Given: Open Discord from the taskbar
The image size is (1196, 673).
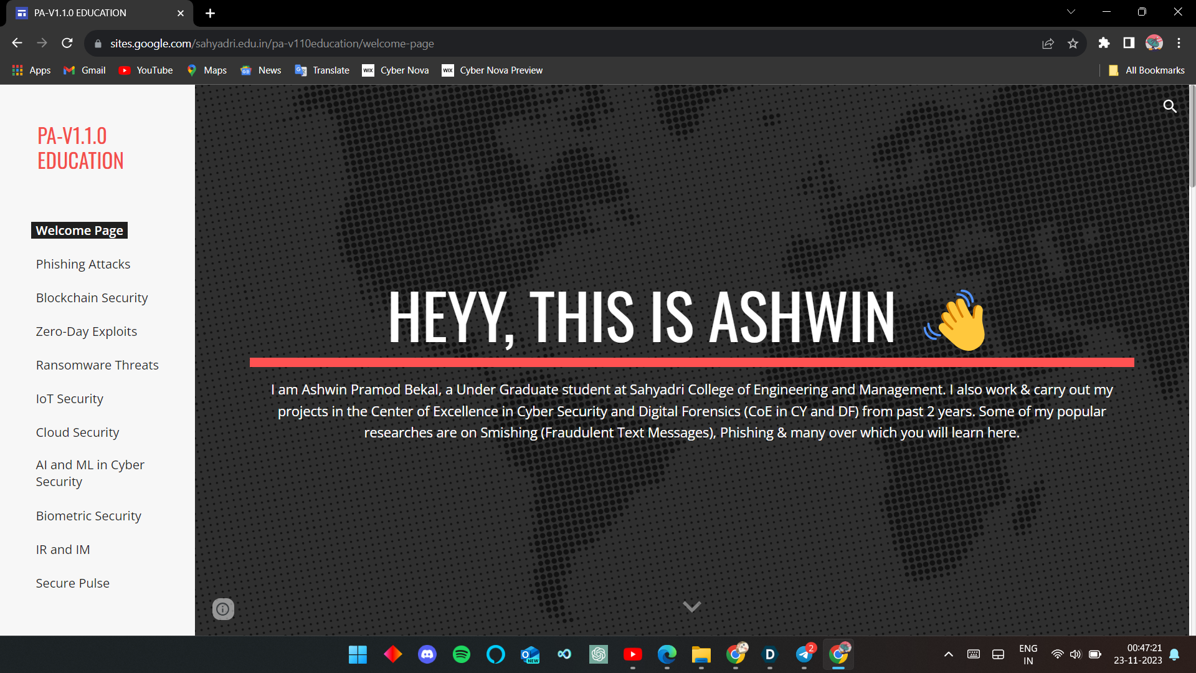Looking at the screenshot, I should 427,654.
